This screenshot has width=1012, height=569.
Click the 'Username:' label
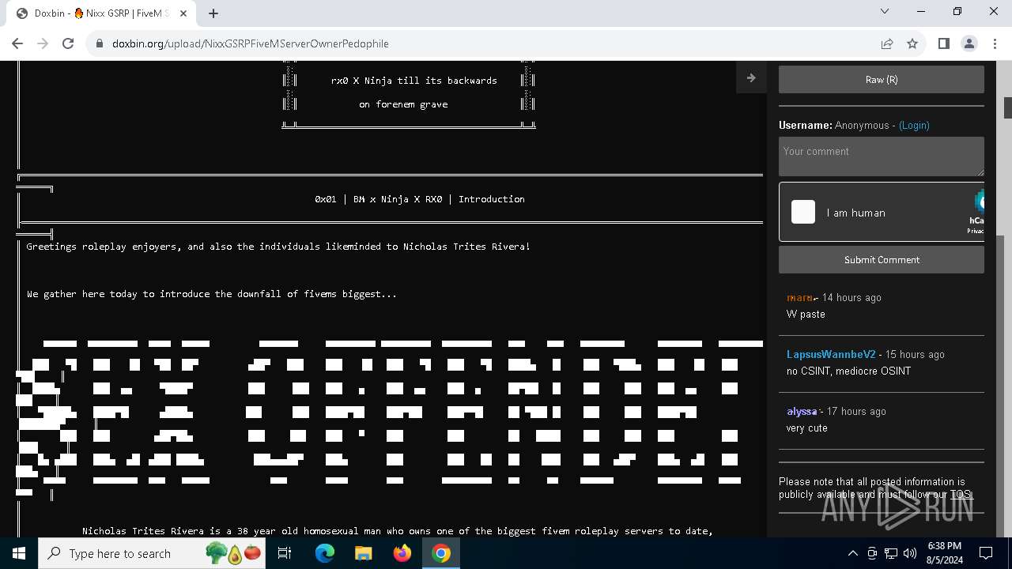coord(805,125)
